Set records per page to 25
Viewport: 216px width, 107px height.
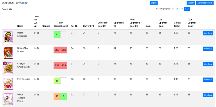(177, 9)
